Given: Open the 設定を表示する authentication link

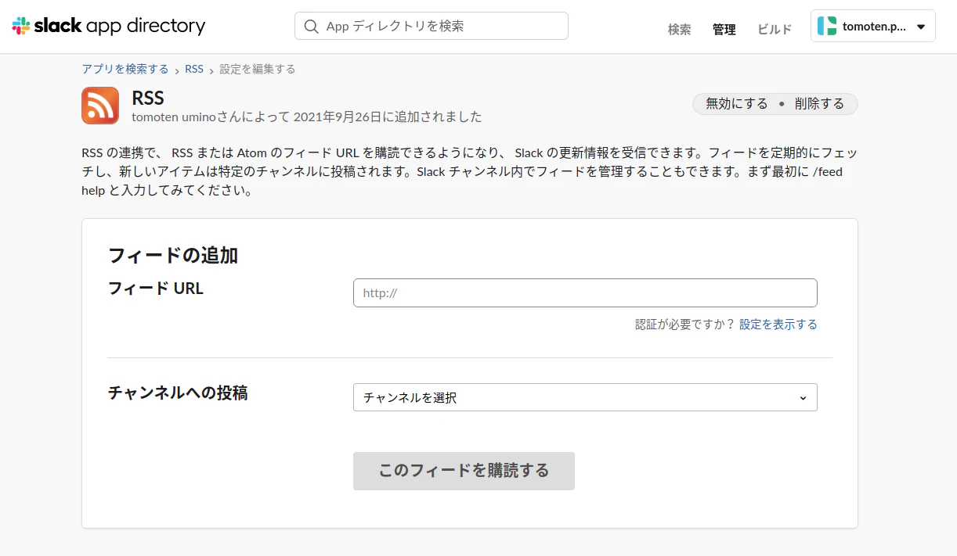Looking at the screenshot, I should pos(778,325).
